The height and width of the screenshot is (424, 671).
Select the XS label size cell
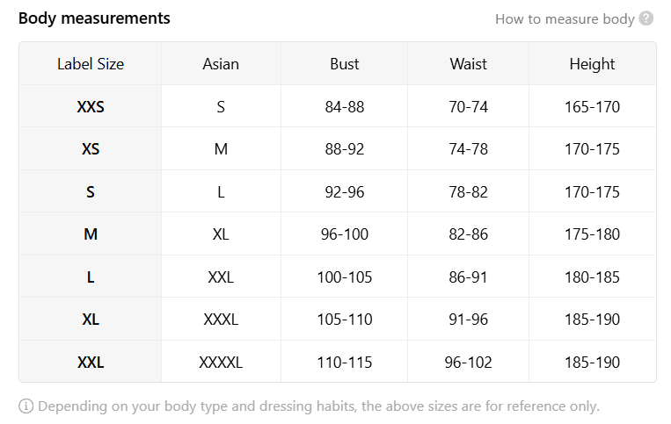91,149
